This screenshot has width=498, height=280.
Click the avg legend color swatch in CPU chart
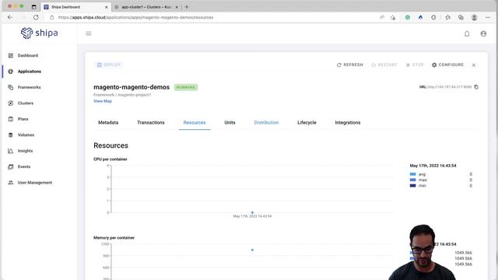tap(412, 174)
